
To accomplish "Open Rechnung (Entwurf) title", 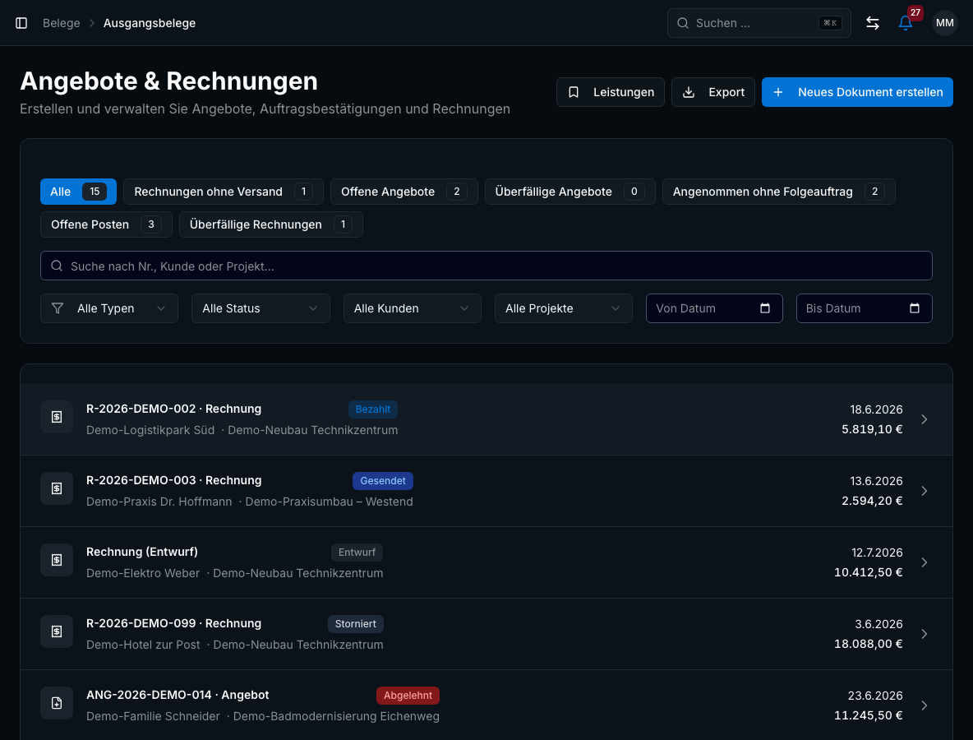I will (x=142, y=551).
